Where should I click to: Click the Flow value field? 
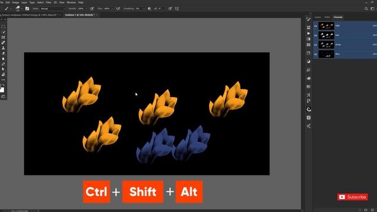tap(107, 9)
